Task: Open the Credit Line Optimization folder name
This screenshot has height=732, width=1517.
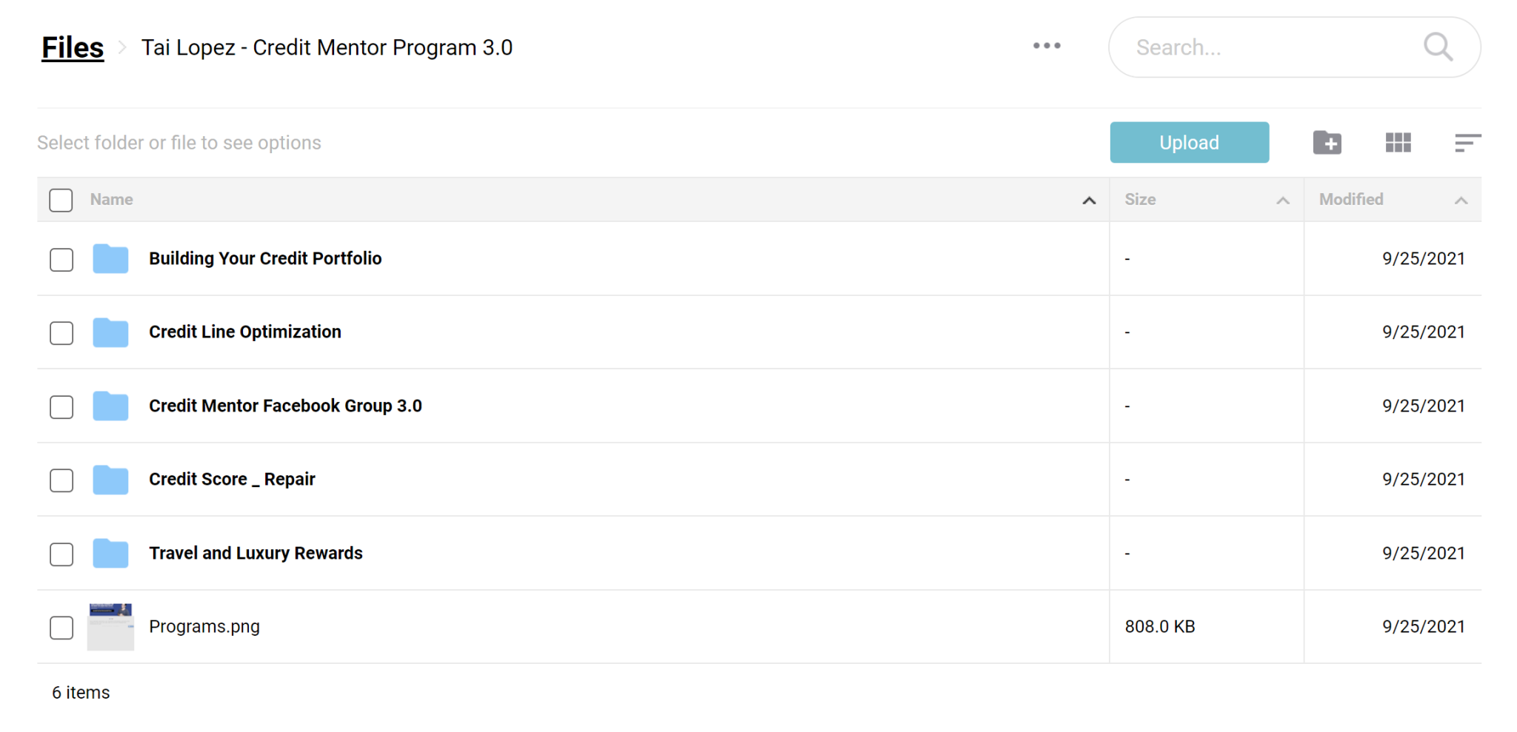Action: [x=245, y=332]
